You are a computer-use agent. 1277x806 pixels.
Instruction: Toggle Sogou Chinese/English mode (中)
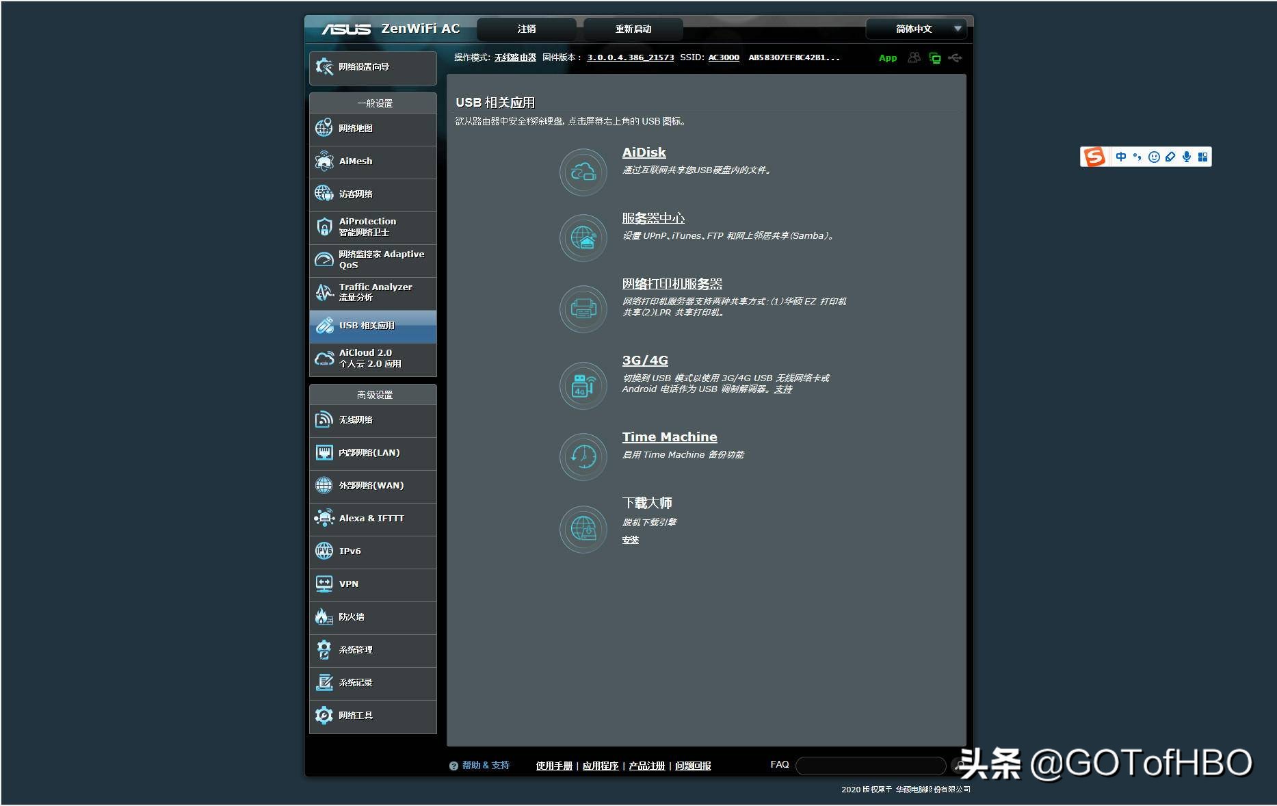pyautogui.click(x=1121, y=157)
